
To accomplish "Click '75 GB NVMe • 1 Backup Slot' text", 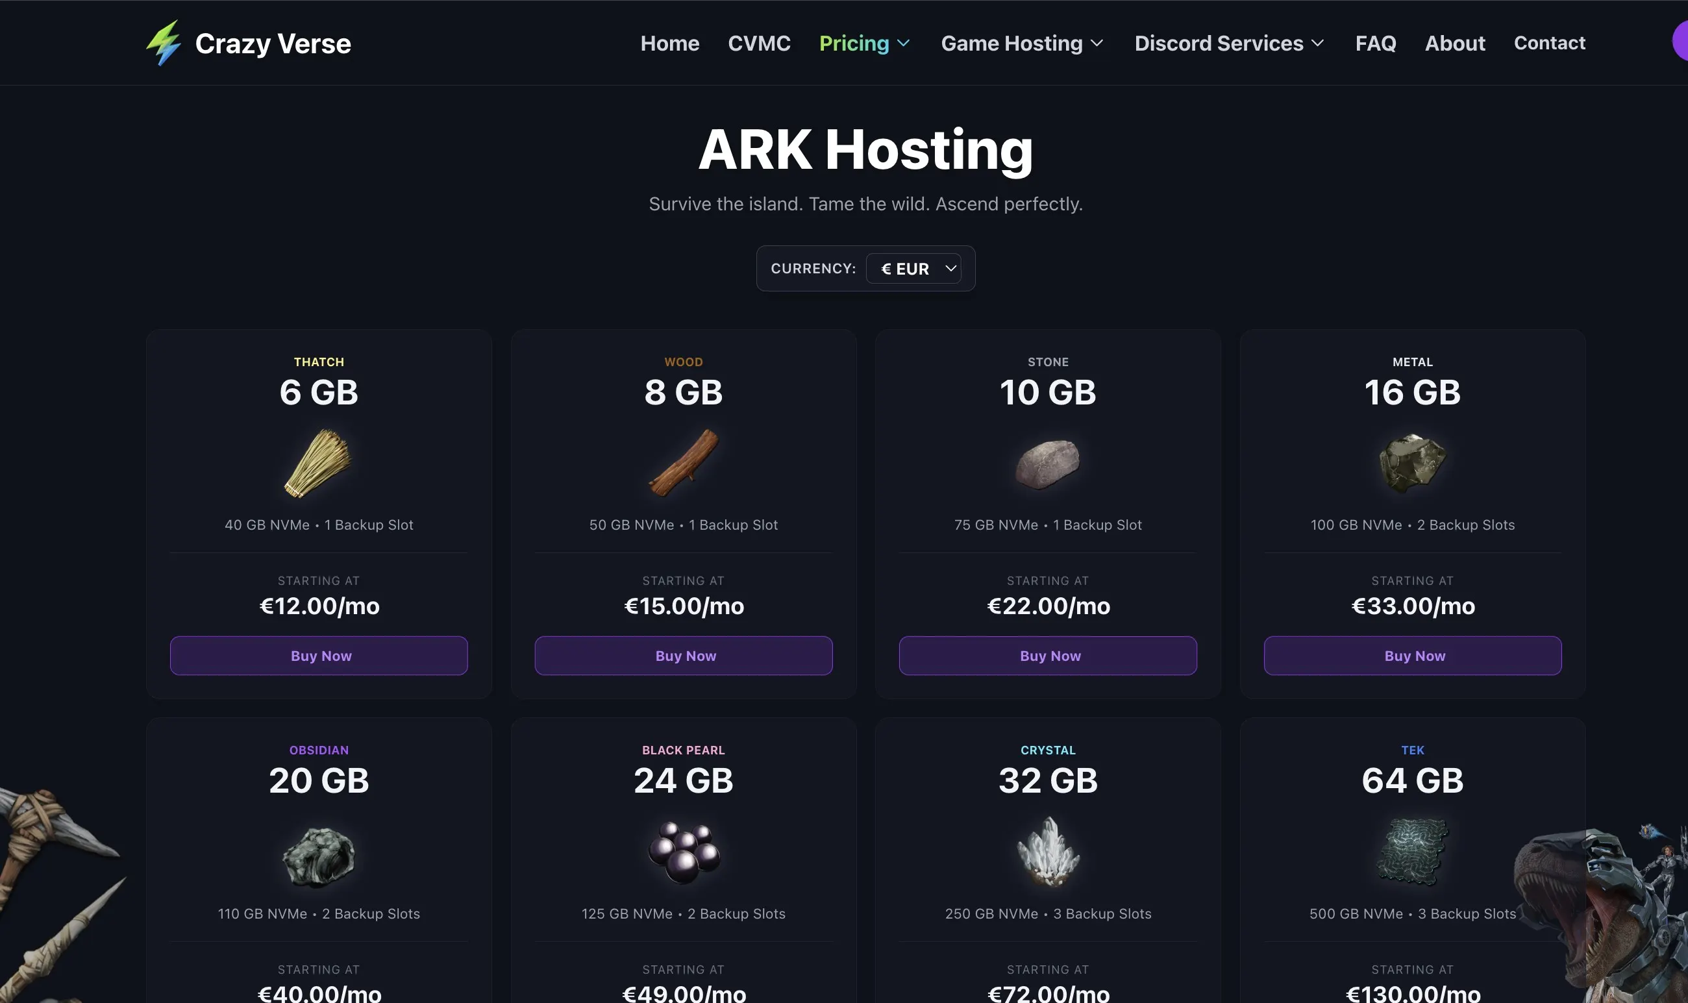I will [1047, 525].
